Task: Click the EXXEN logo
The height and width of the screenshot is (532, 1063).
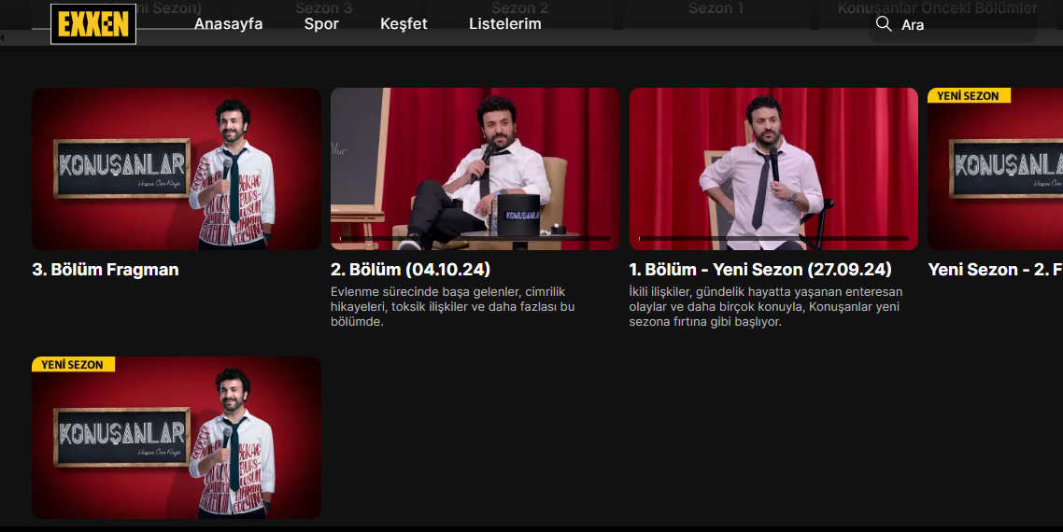Action: click(x=92, y=24)
